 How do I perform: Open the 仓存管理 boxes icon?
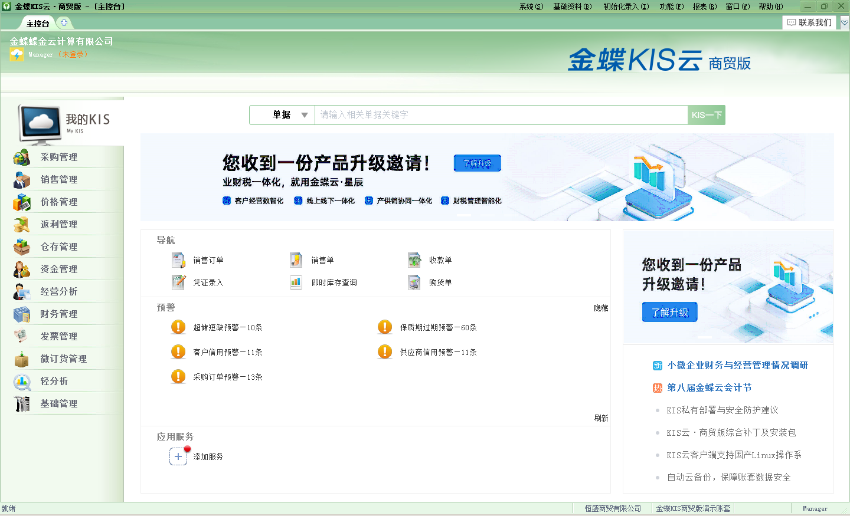[x=22, y=247]
